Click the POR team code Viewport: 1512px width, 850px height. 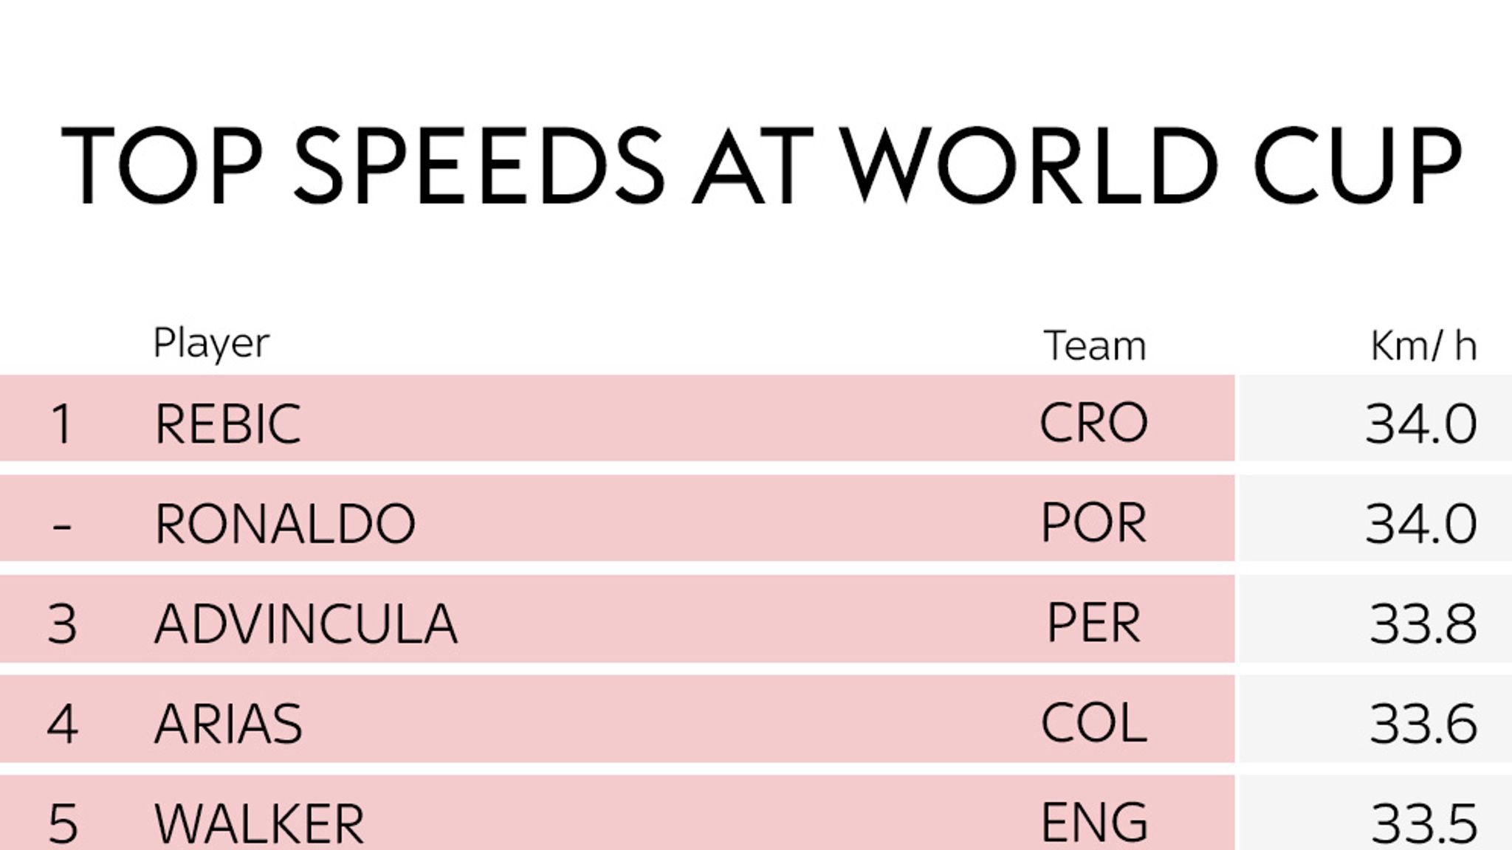click(x=1093, y=523)
